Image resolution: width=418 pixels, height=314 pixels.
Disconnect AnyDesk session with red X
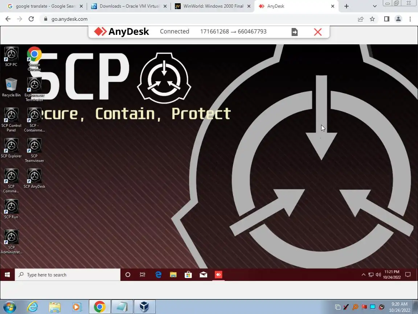click(x=318, y=32)
